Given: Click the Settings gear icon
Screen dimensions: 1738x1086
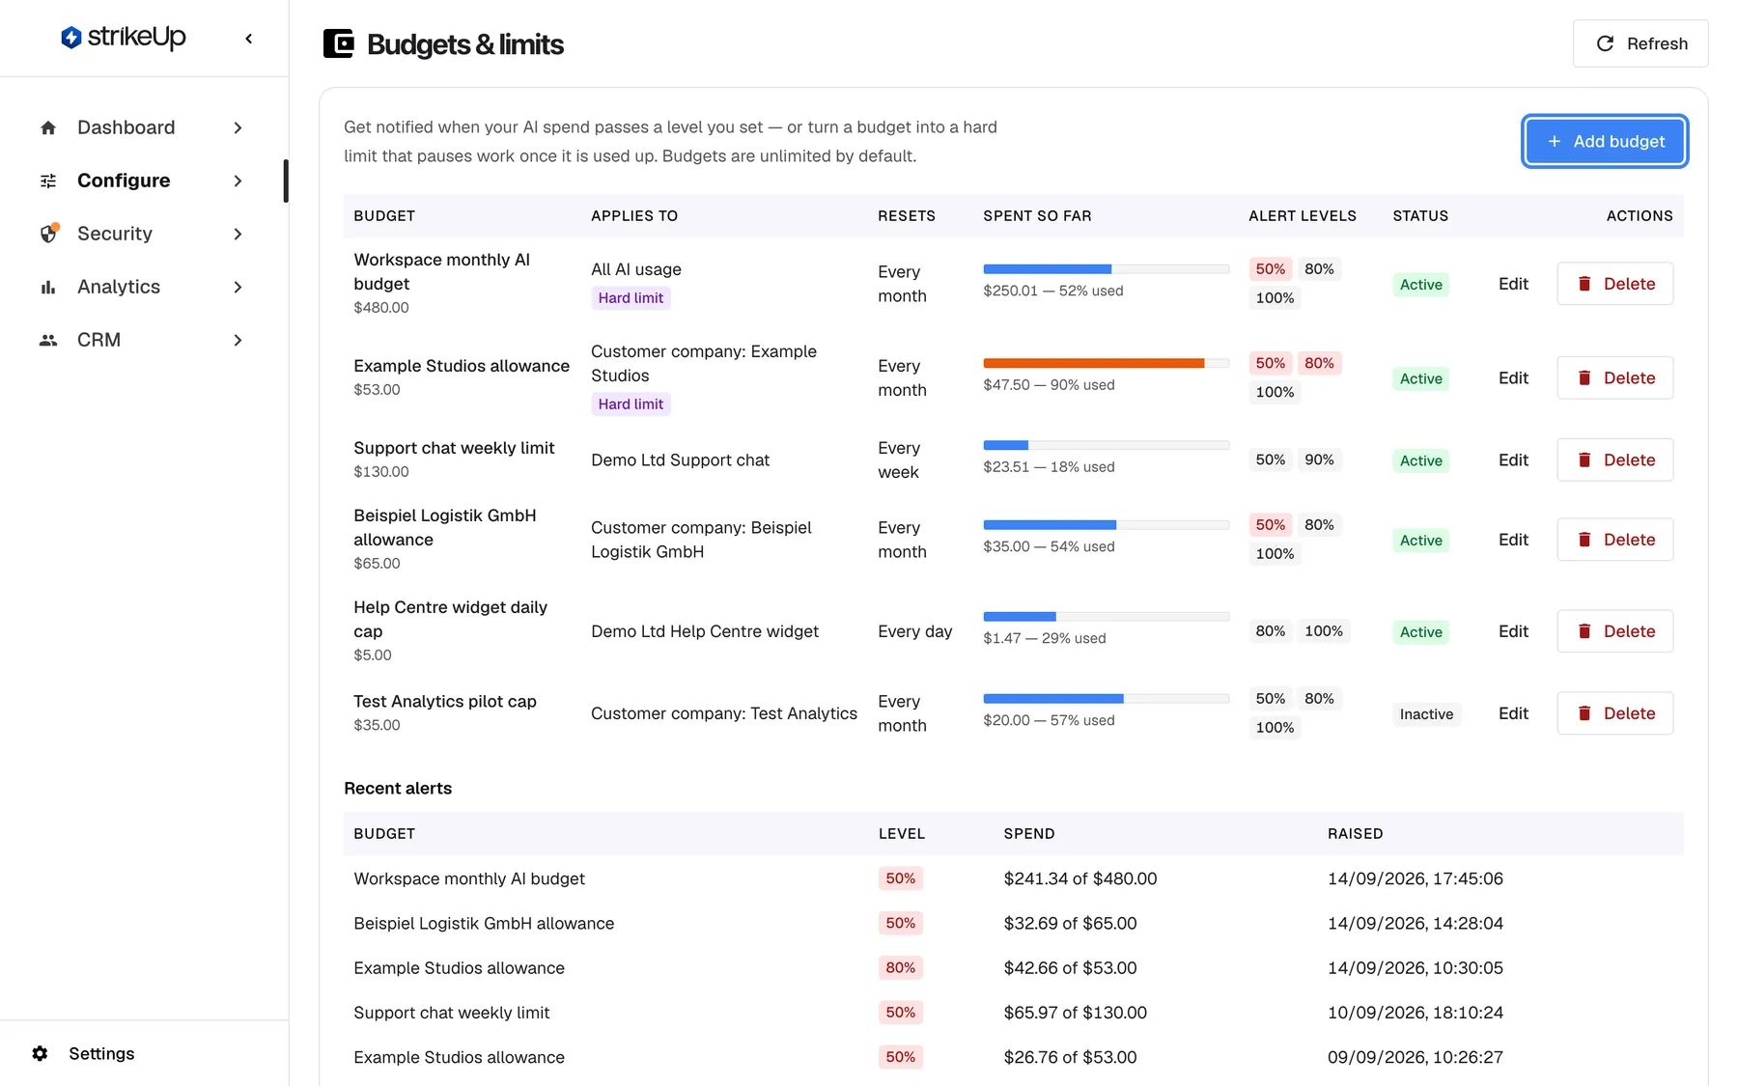Looking at the screenshot, I should pyautogui.click(x=40, y=1053).
